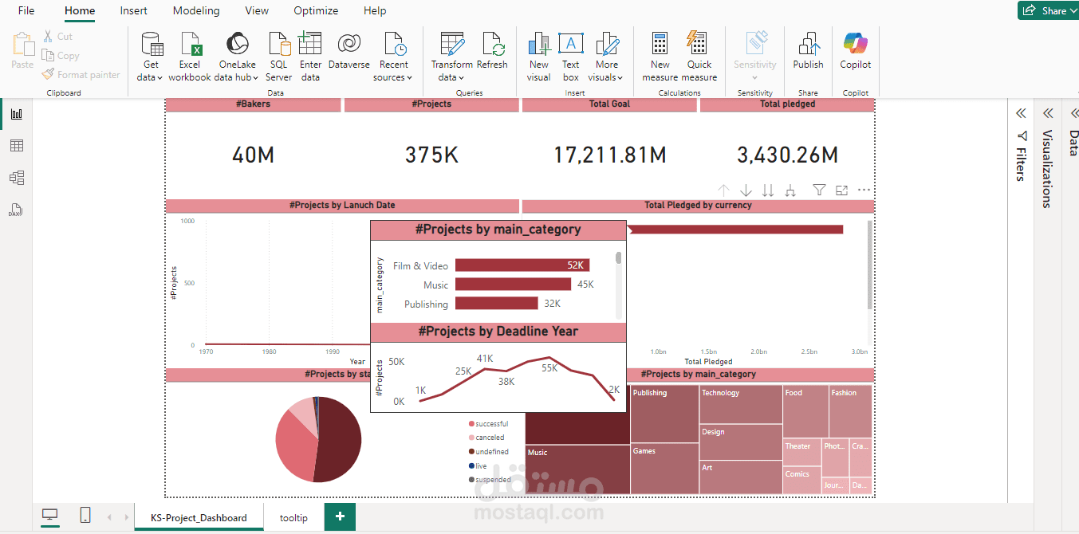Open the Copilot pane

coord(856,50)
